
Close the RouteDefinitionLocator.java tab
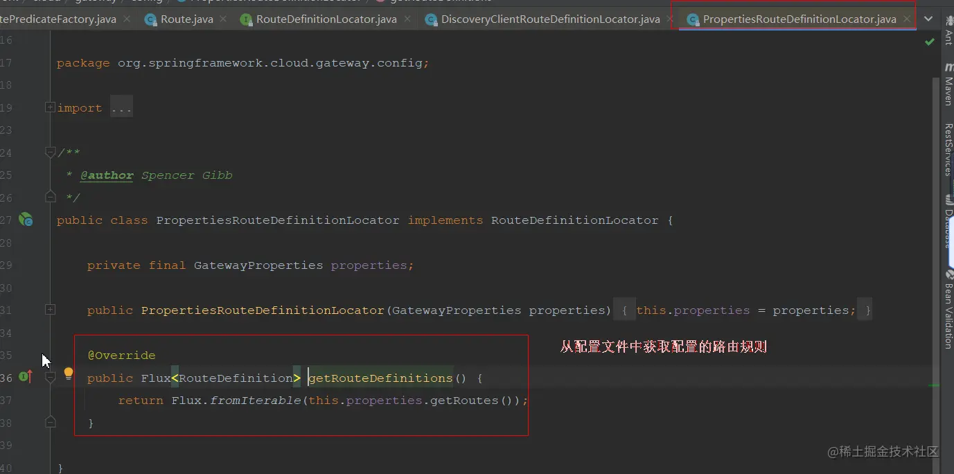click(408, 19)
